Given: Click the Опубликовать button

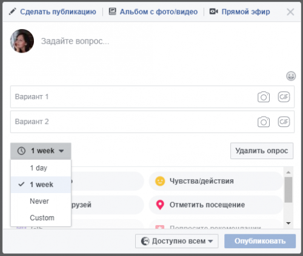Looking at the screenshot, I should (260, 241).
